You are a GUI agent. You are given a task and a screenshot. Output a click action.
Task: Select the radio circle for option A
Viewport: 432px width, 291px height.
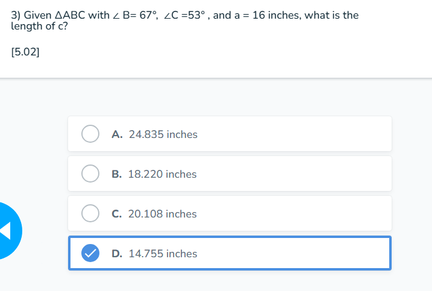[x=90, y=134]
